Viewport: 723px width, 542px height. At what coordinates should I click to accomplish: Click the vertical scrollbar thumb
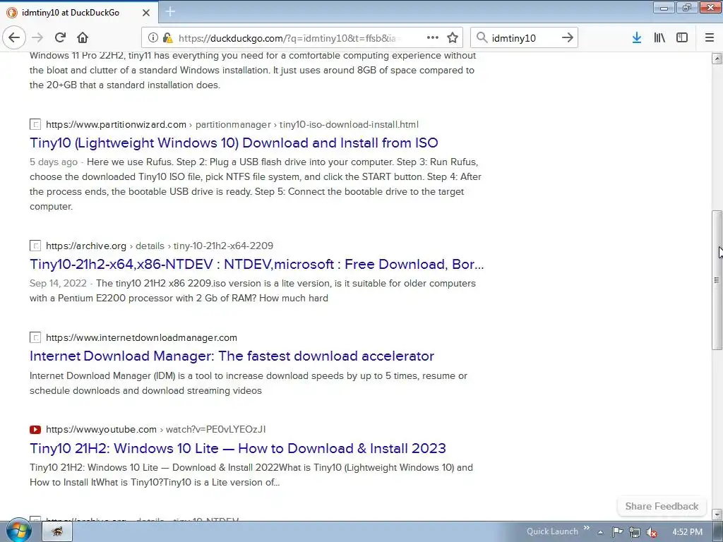click(717, 279)
